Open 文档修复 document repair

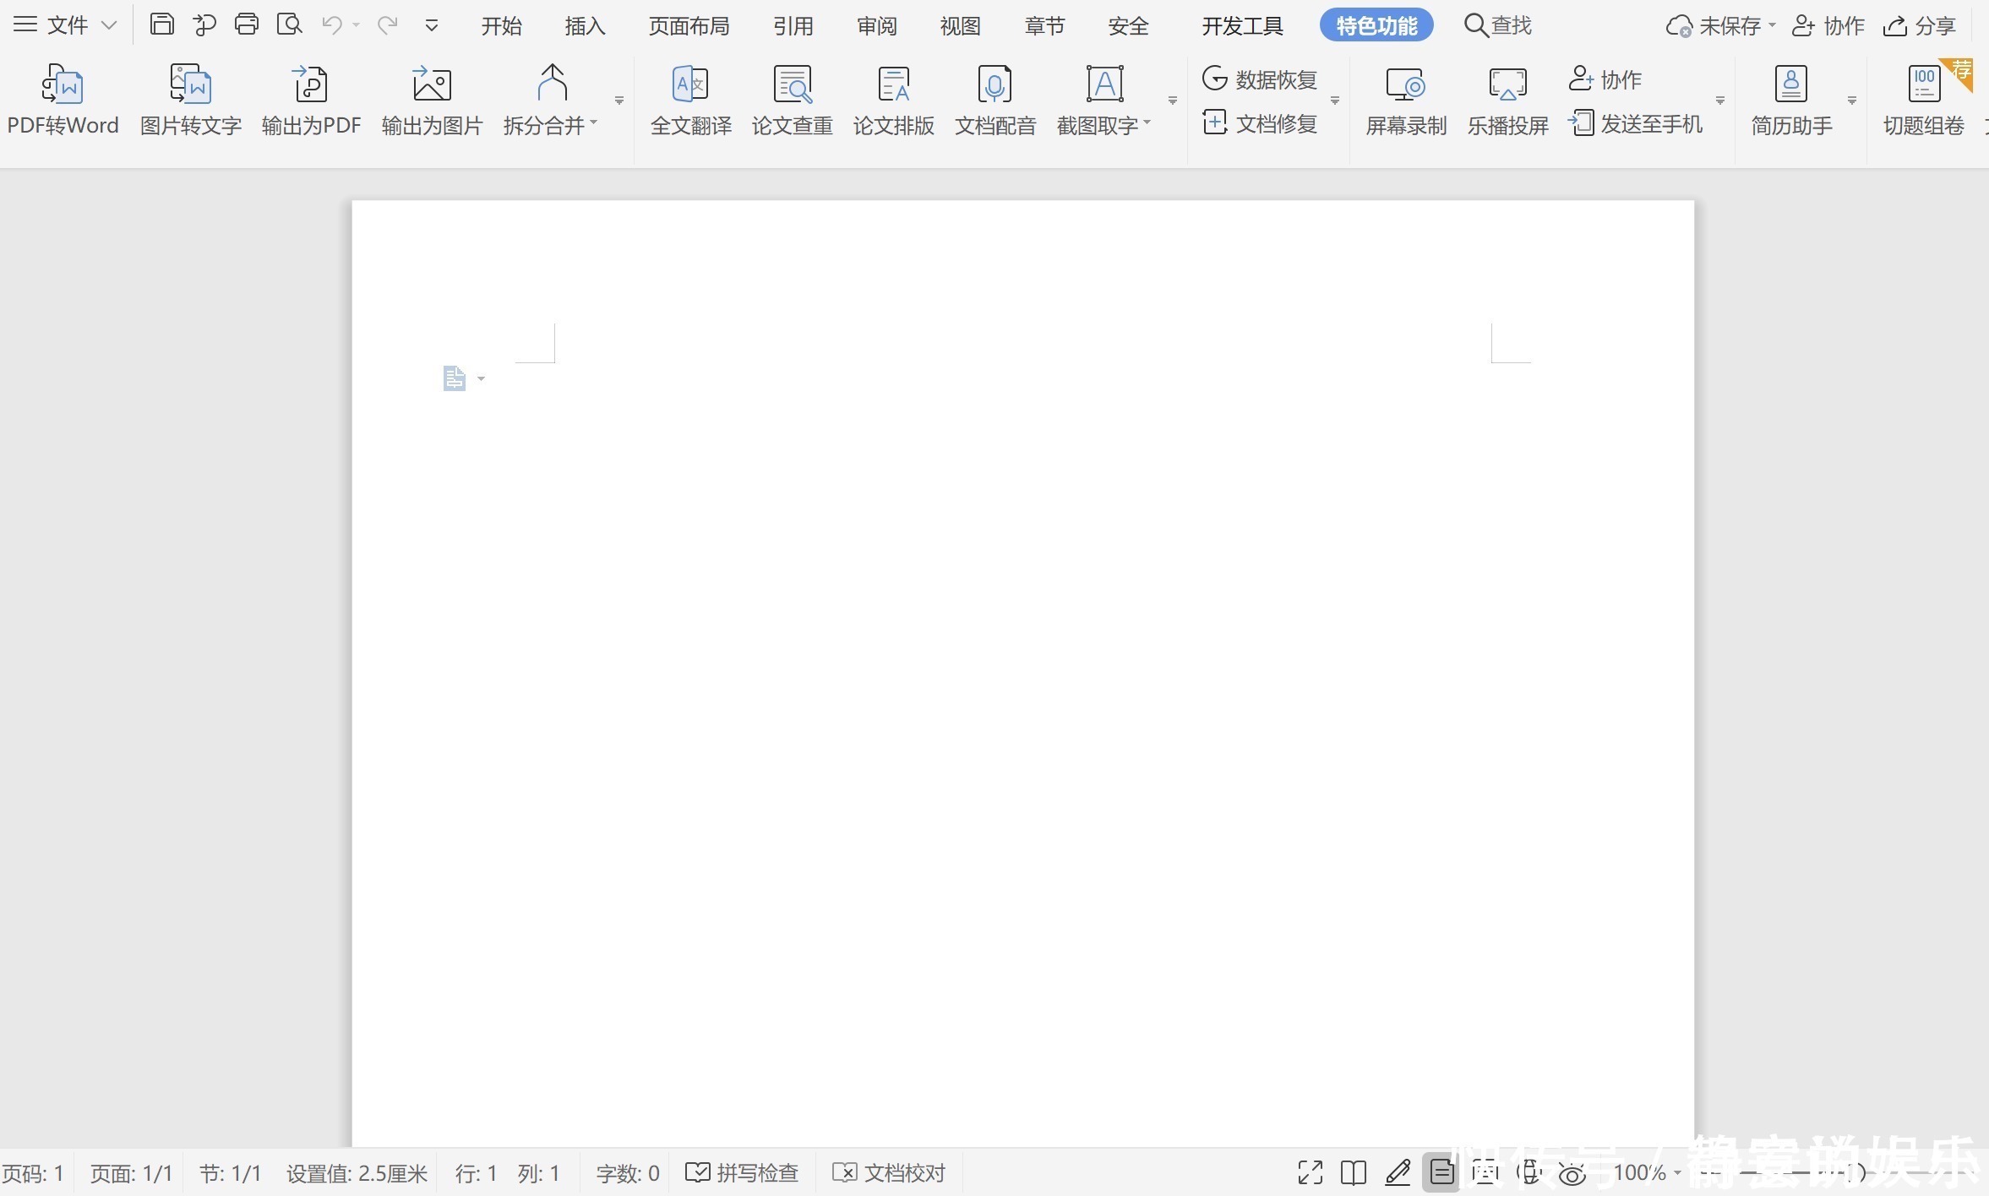(x=1260, y=123)
